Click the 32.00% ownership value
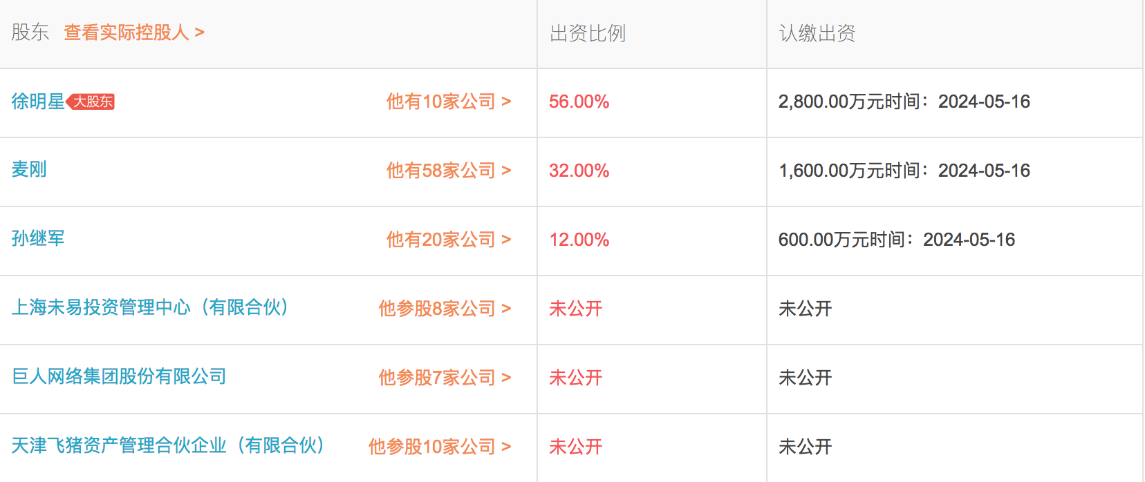The width and height of the screenshot is (1145, 482). 579,171
